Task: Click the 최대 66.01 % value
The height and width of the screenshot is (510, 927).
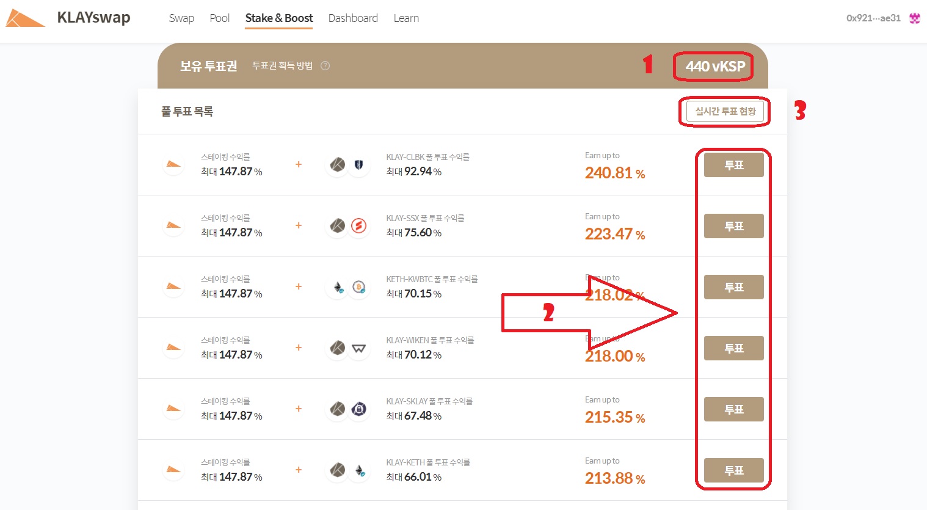Action: pos(413,477)
